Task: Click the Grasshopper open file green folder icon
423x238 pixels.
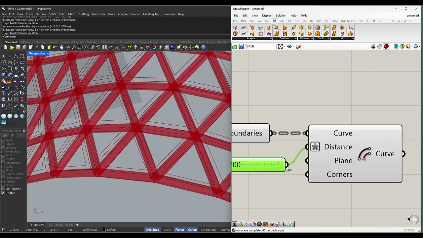Action: [235, 47]
